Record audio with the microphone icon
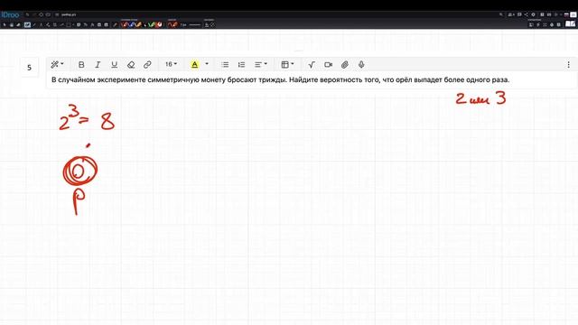The width and height of the screenshot is (578, 325). click(x=361, y=64)
